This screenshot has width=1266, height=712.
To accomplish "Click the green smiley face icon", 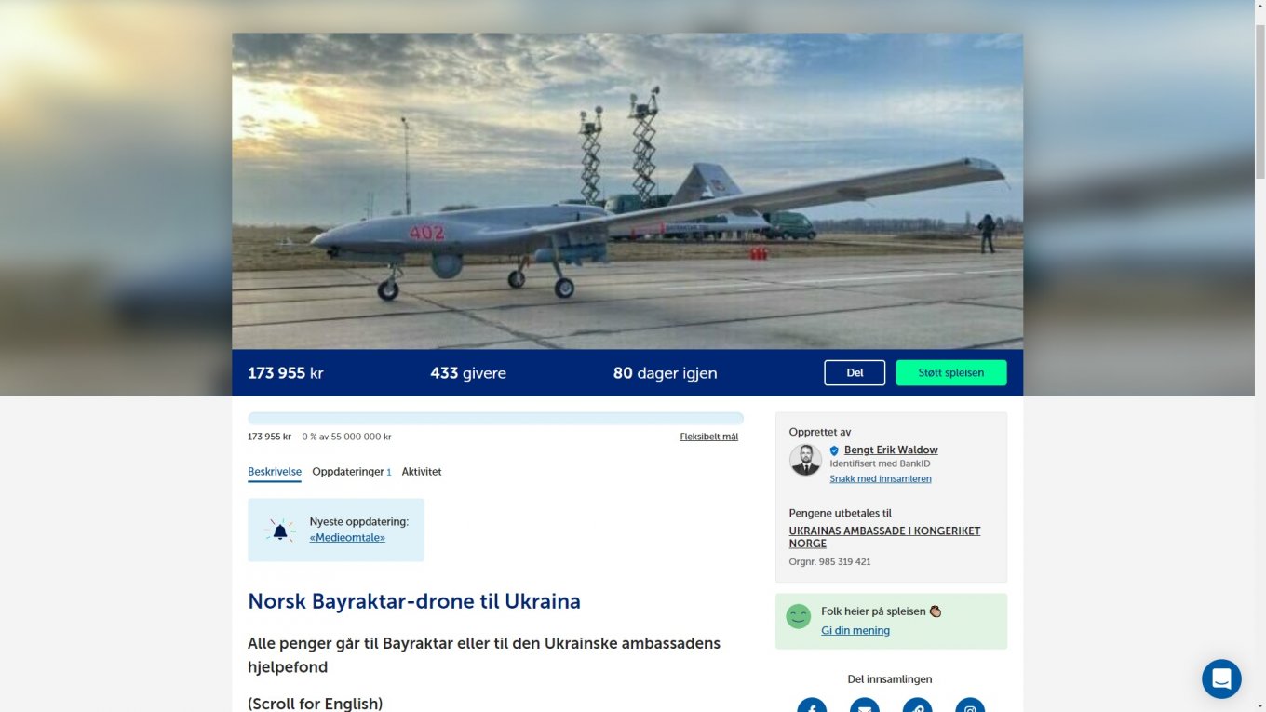I will point(799,616).
